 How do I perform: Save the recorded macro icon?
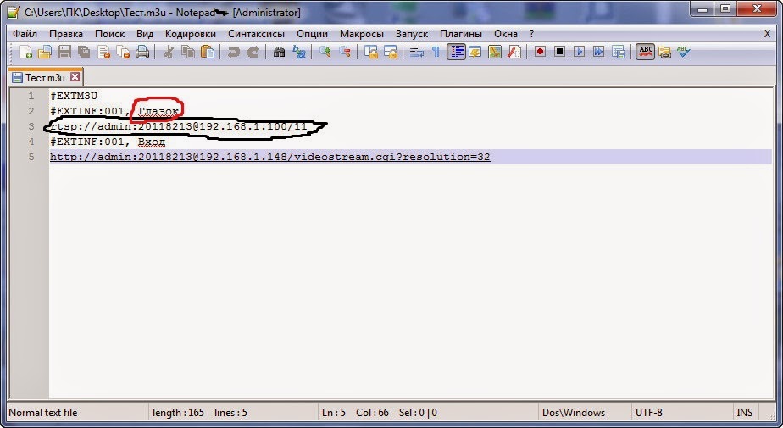(x=619, y=52)
